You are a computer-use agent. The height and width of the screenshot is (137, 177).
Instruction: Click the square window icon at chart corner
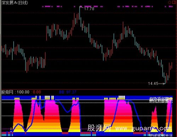click(x=174, y=2)
